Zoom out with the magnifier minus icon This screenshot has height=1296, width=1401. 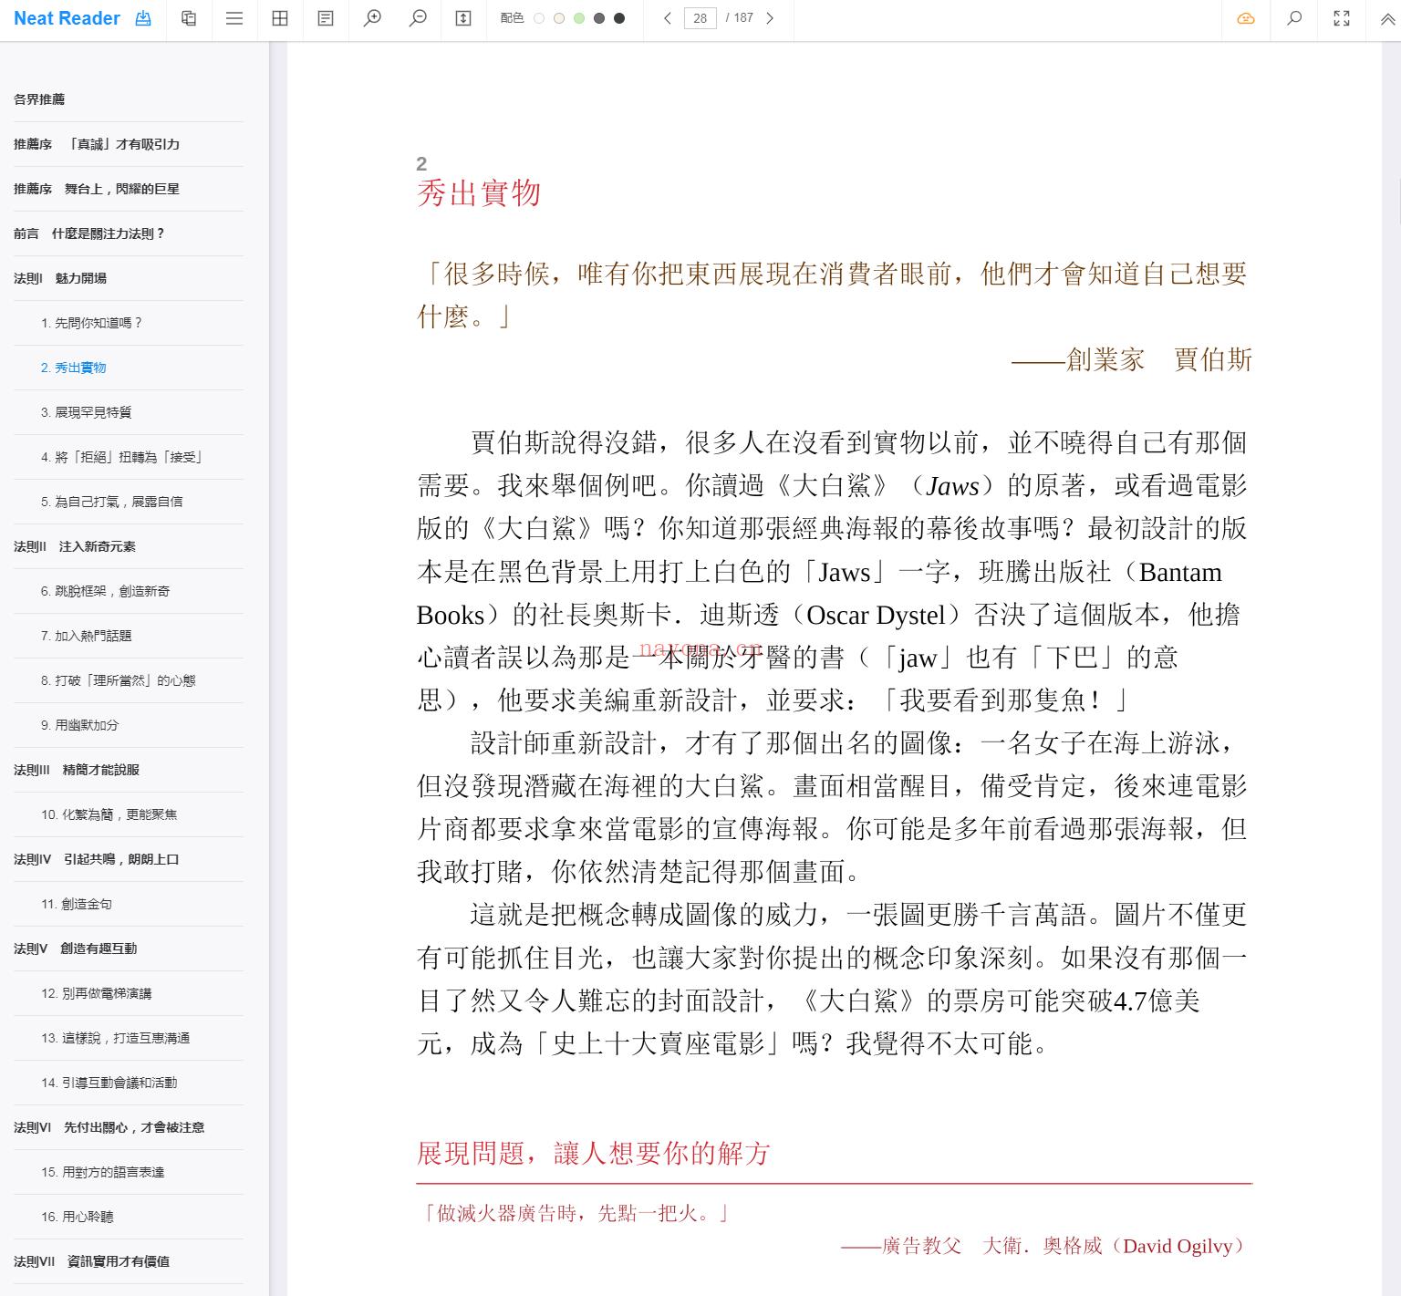pyautogui.click(x=418, y=18)
